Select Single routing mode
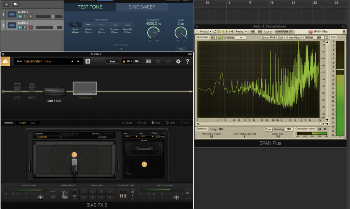Image resolution: width=350 pixels, height=209 pixels. coord(22,123)
